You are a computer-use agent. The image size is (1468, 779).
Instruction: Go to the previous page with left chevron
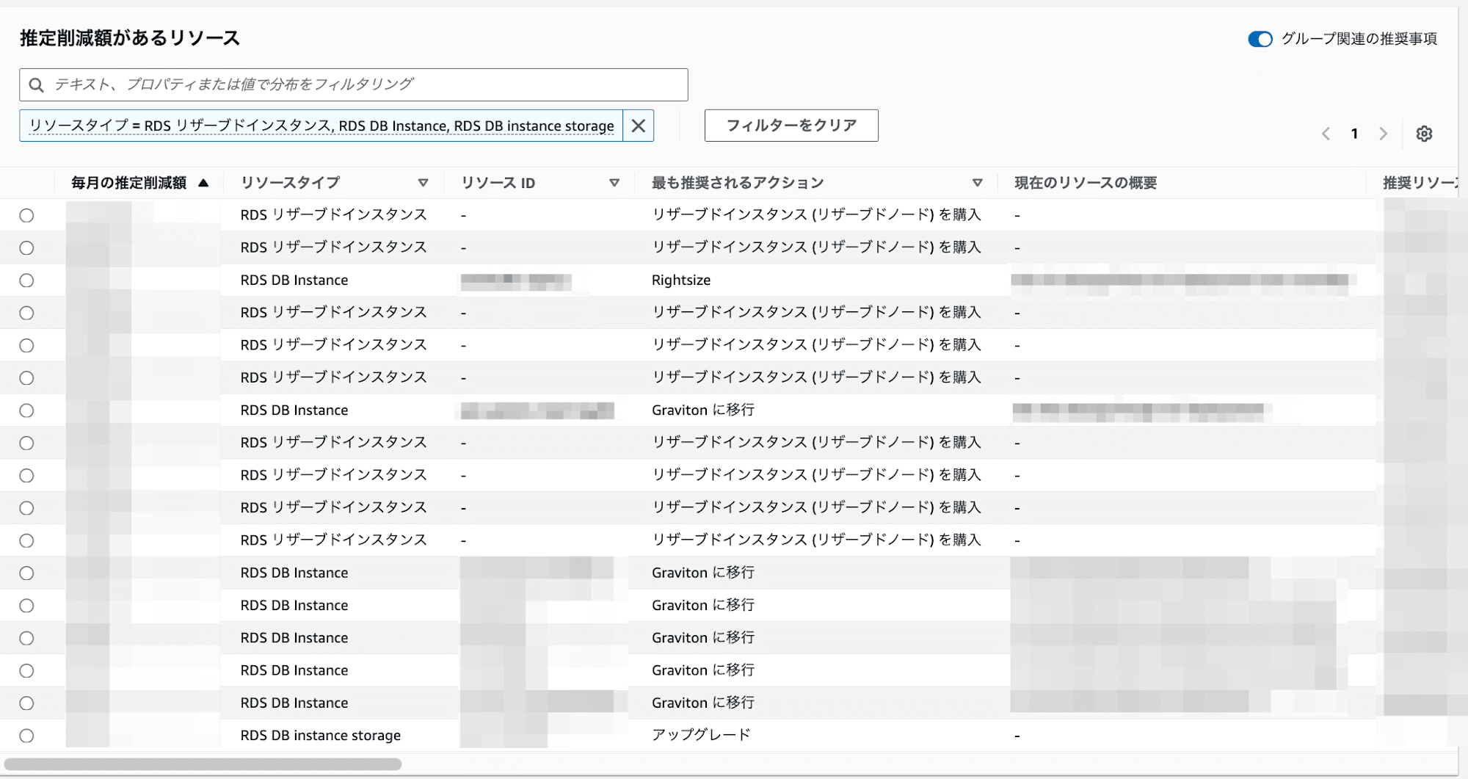coord(1326,134)
